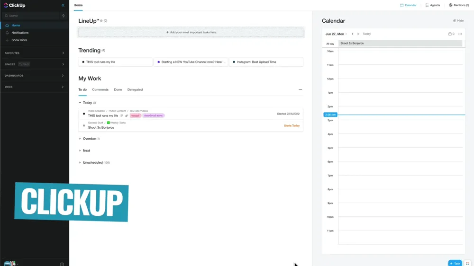Viewport: 474px width, 266px height.
Task: Click the lightning bolt icon beside search
Action: click(x=64, y=16)
